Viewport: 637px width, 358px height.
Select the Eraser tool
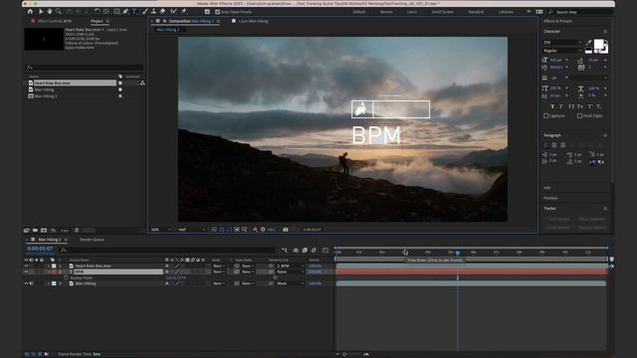(162, 12)
